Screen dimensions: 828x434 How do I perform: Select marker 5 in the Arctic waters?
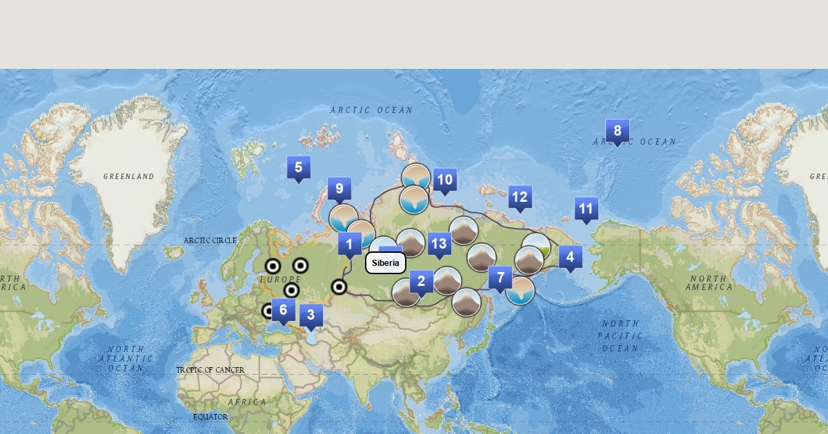(x=298, y=167)
